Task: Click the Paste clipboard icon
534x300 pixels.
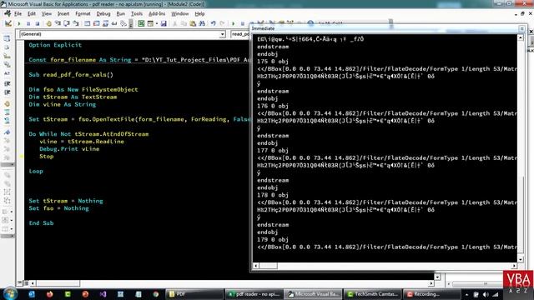Action: tap(193, 23)
